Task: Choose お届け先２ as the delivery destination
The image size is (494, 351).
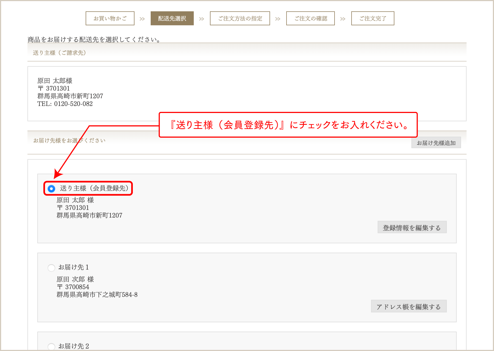Action: tap(51, 346)
